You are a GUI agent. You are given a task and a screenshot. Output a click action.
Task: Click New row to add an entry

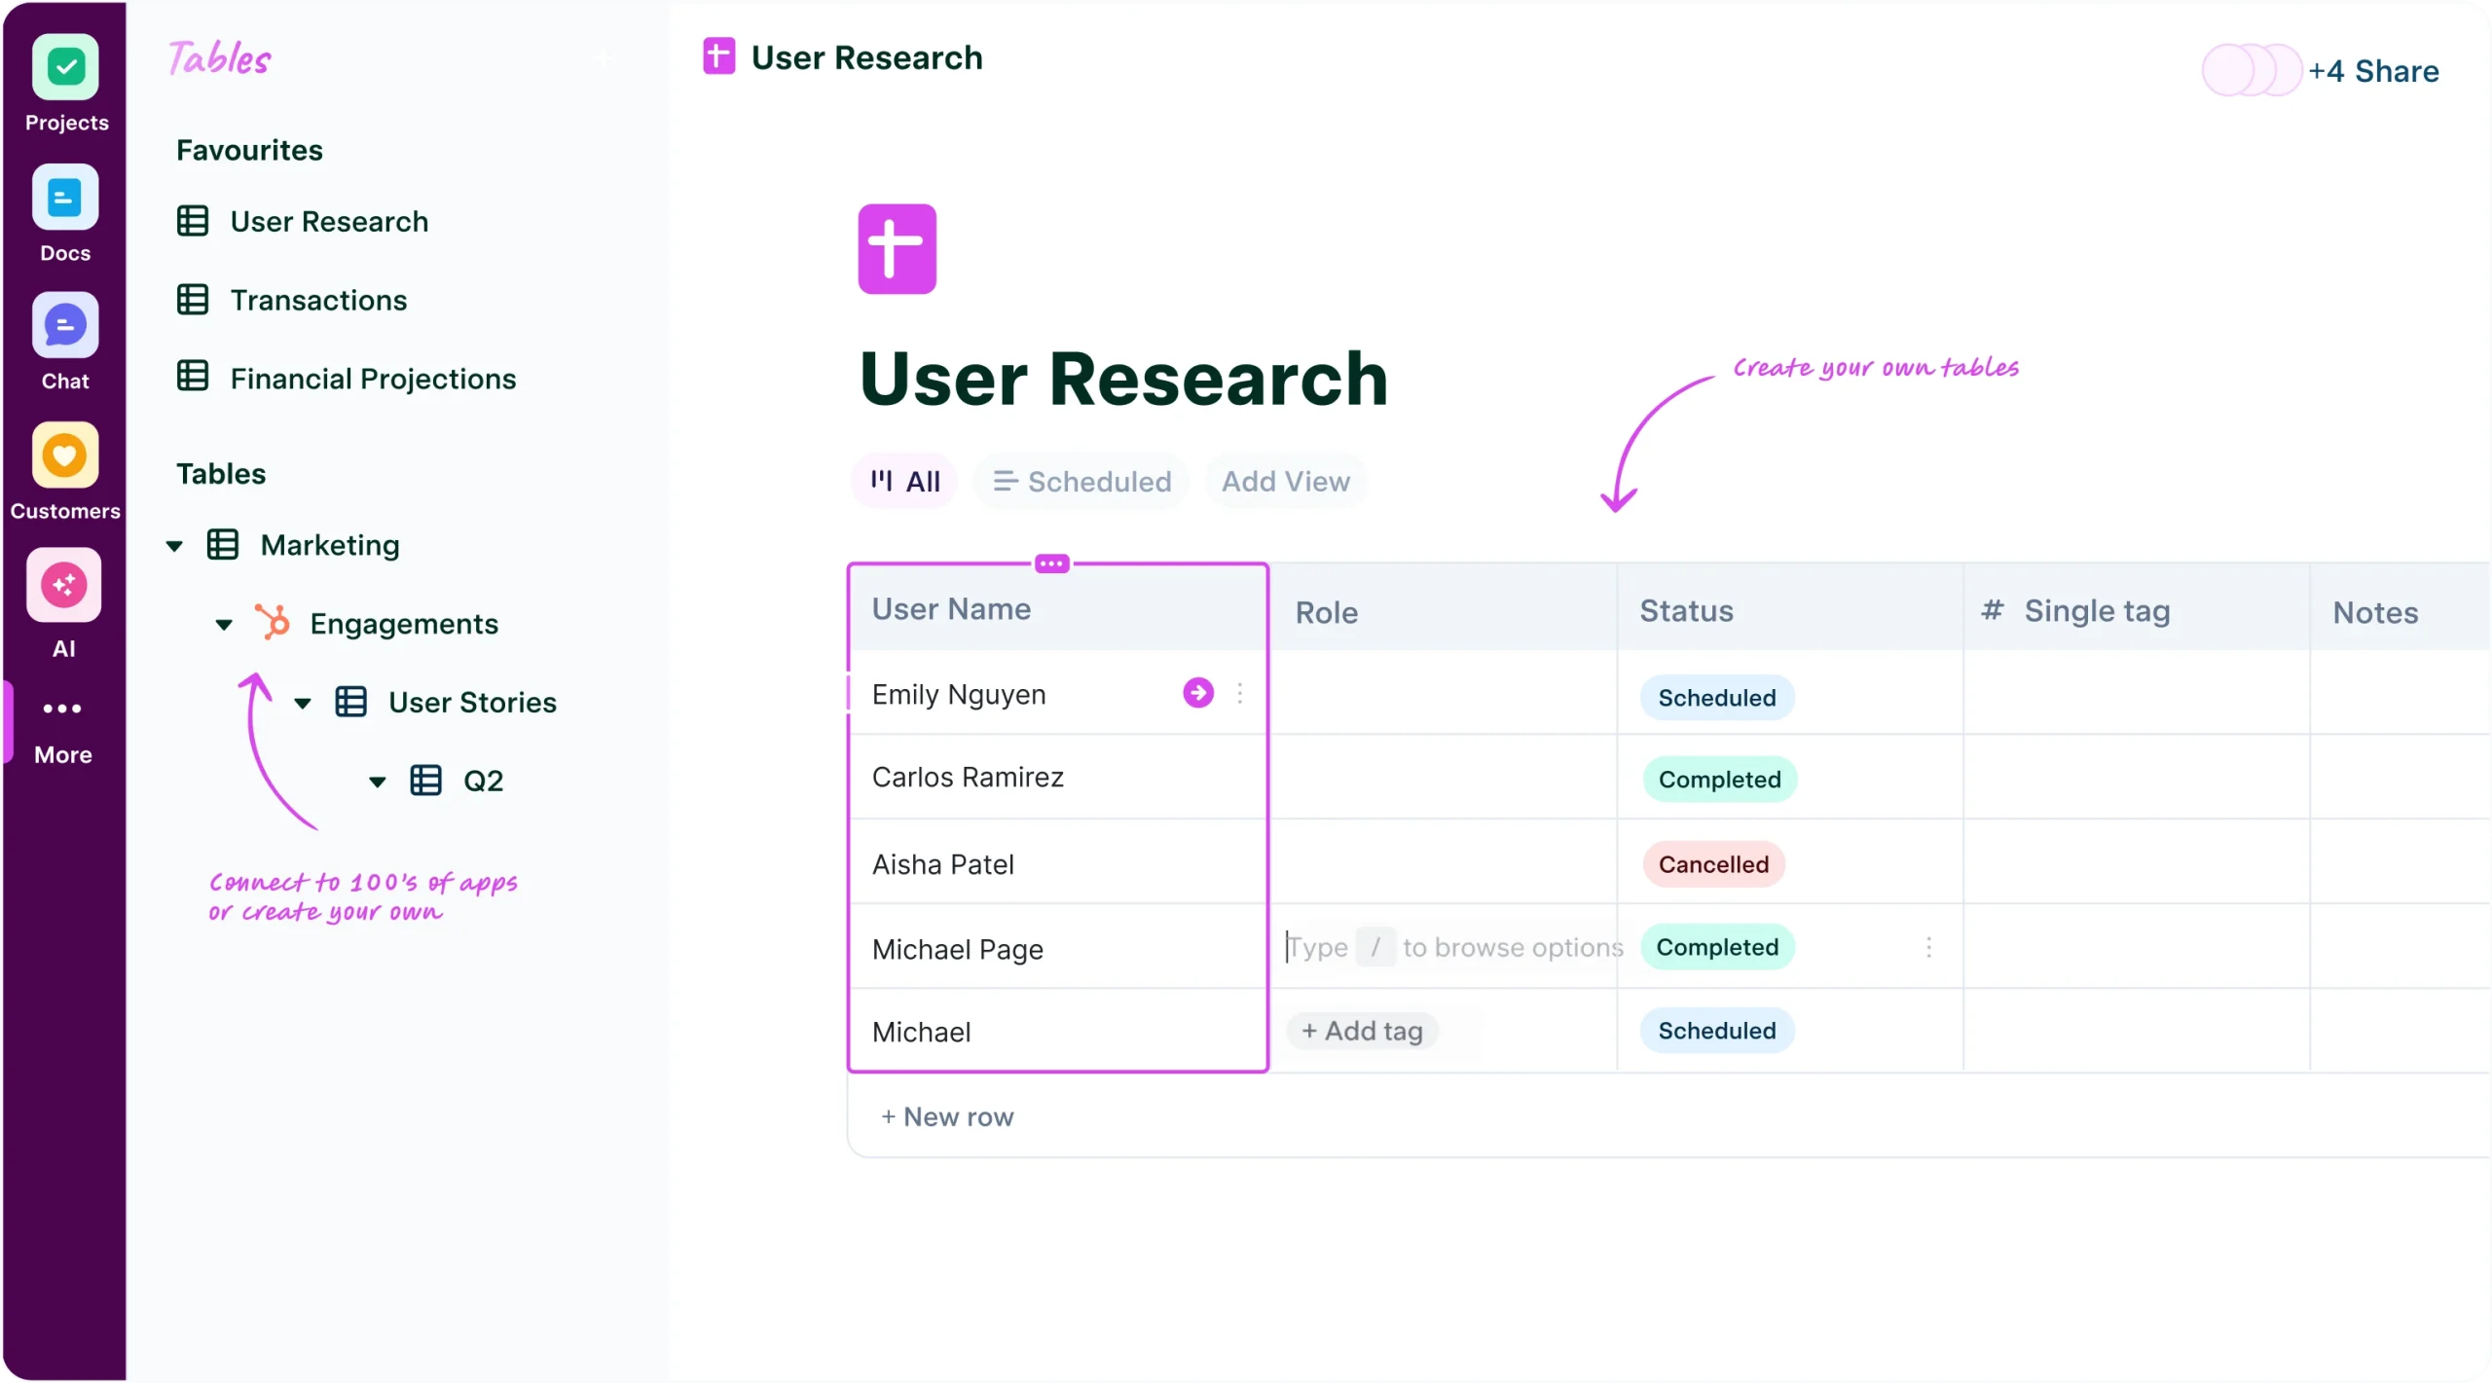(947, 1116)
